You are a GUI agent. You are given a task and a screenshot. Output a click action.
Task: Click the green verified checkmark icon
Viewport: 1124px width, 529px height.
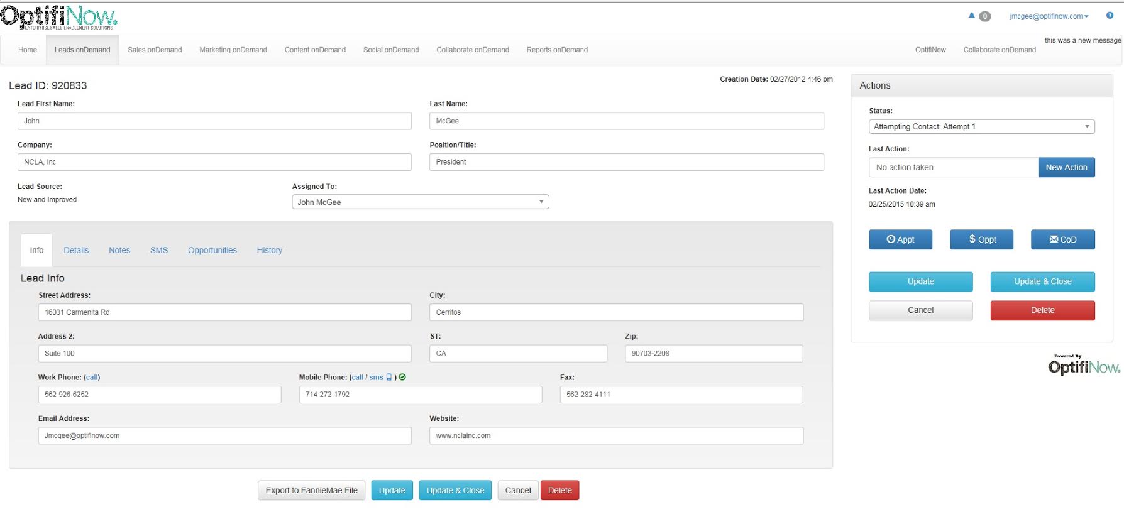tap(402, 377)
